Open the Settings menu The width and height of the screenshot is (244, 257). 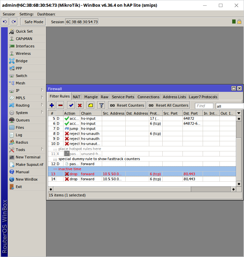[26, 14]
